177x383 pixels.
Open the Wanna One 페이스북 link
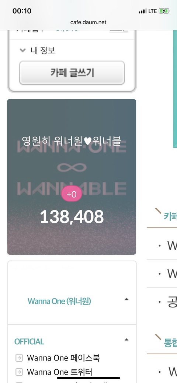pyautogui.click(x=63, y=358)
